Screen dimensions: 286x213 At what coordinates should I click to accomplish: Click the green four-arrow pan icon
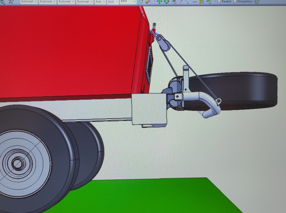pyautogui.click(x=159, y=2)
